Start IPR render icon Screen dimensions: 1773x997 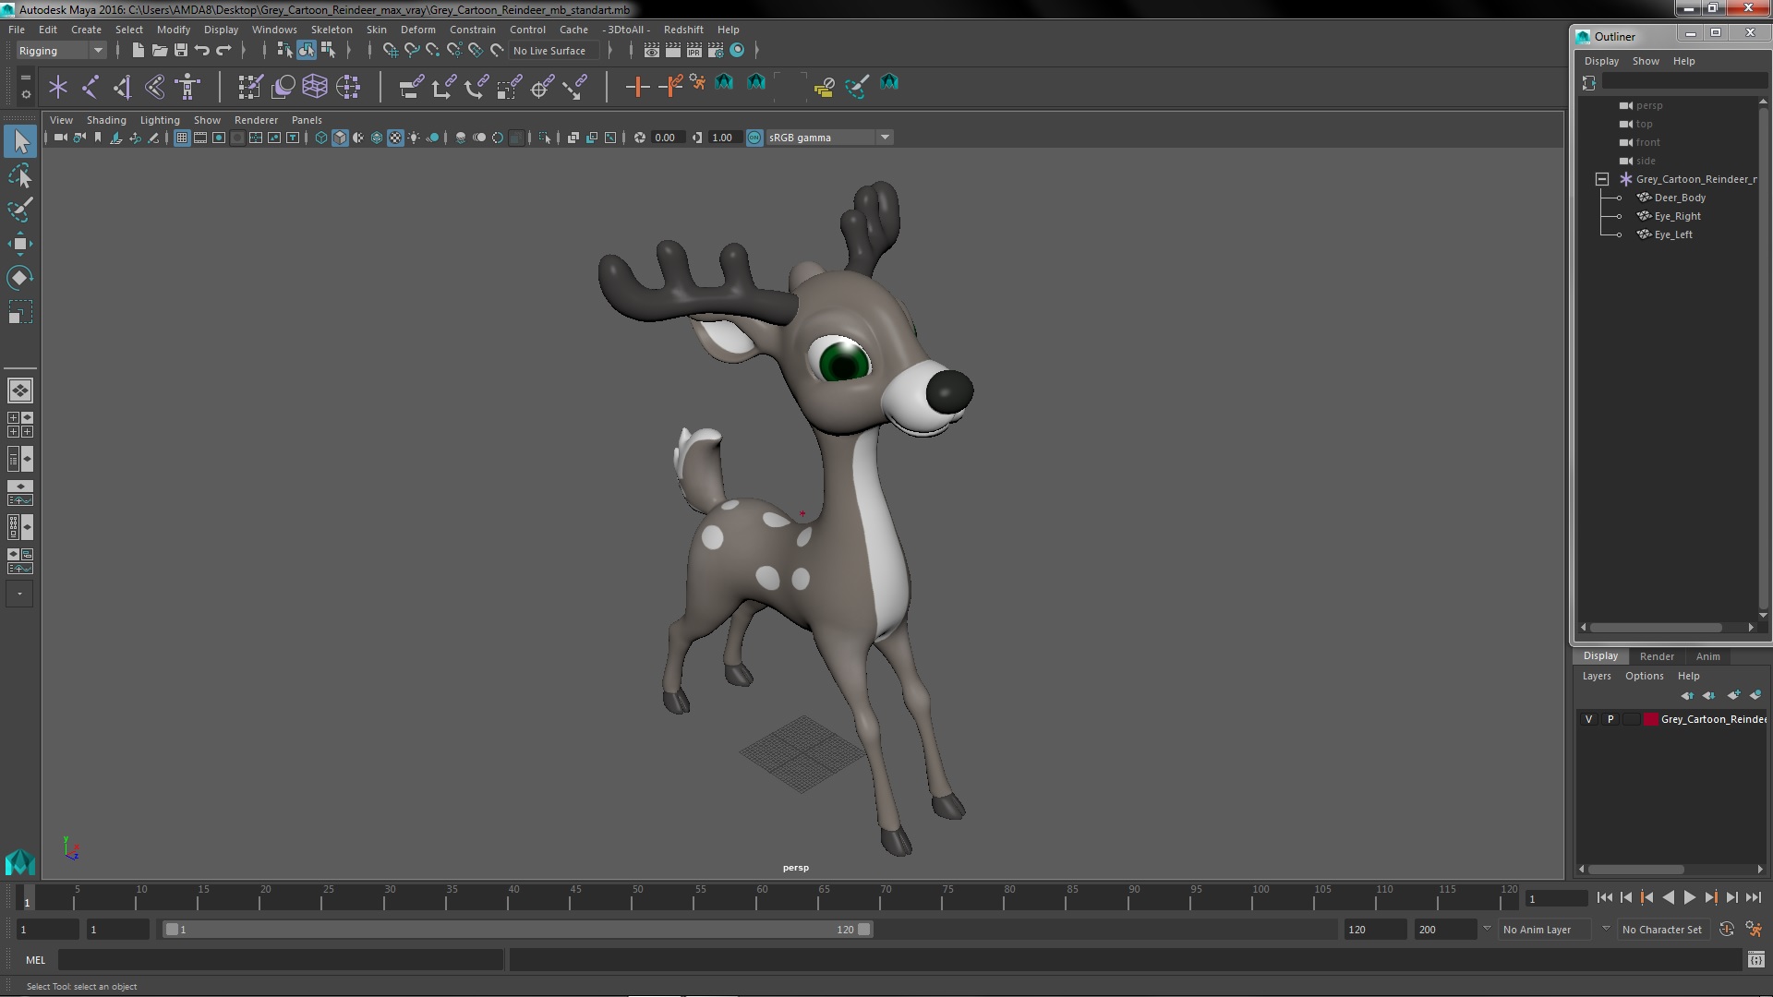click(694, 50)
